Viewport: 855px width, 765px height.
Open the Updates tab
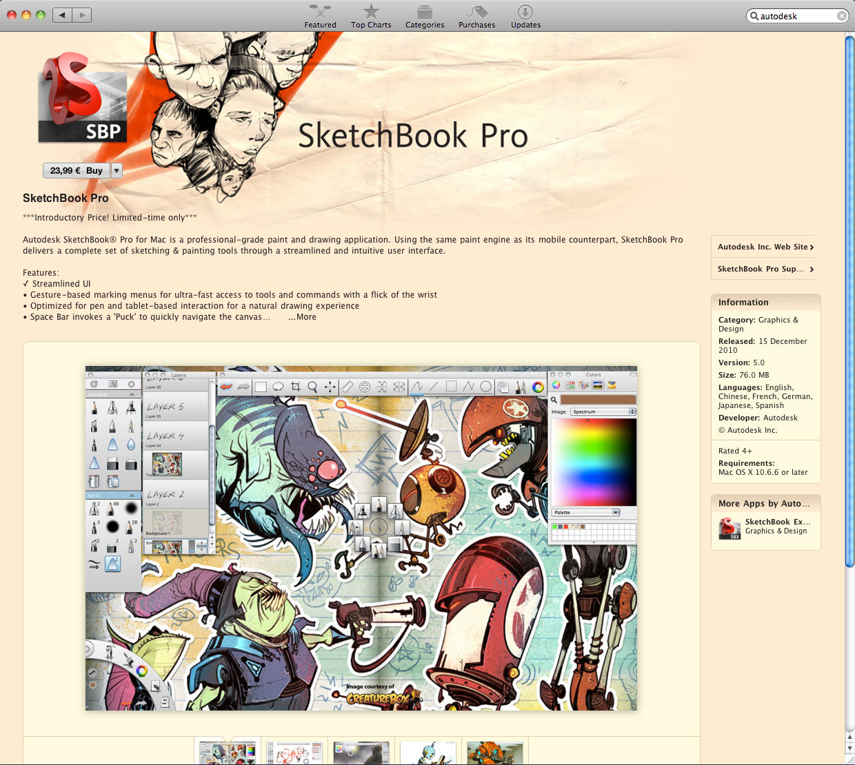point(525,17)
